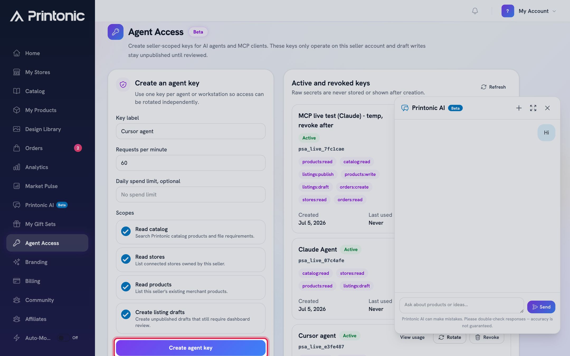Uncheck the Read stores scope
Image resolution: width=570 pixels, height=356 pixels.
click(x=126, y=259)
